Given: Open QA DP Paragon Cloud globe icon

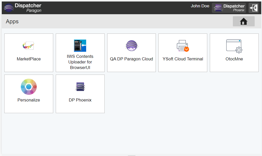Looking at the screenshot, I should pos(132,46).
